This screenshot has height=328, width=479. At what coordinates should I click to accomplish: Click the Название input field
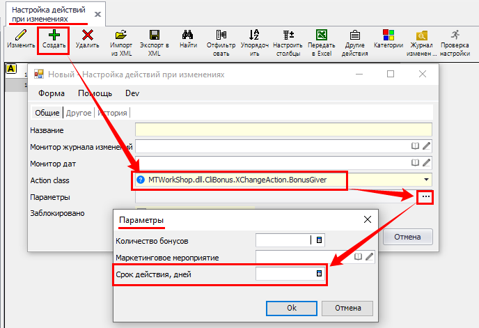tap(283, 129)
